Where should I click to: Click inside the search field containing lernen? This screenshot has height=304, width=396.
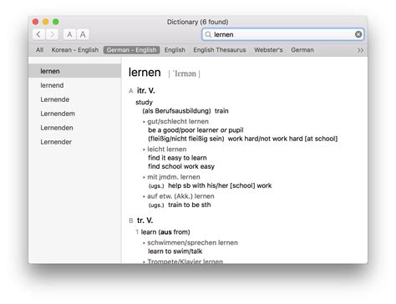tap(282, 34)
